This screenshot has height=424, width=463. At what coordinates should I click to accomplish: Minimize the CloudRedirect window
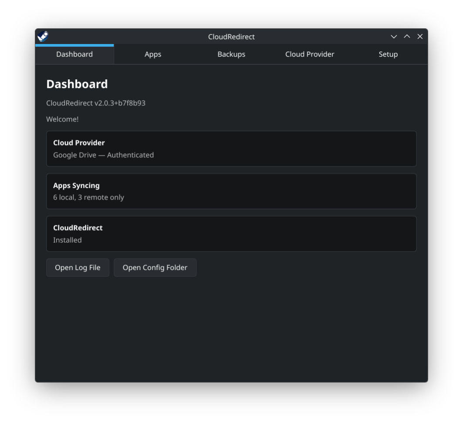click(394, 37)
